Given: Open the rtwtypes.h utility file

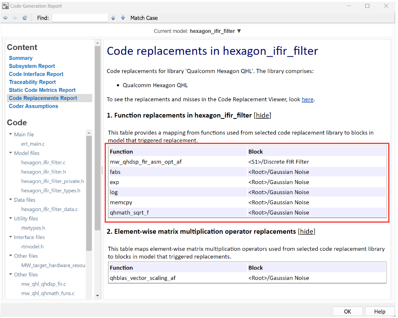Looking at the screenshot, I should point(33,228).
